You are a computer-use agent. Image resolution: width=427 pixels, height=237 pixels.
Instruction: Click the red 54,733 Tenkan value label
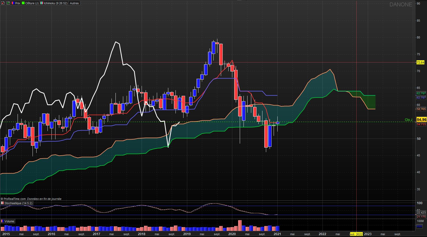(x=421, y=124)
